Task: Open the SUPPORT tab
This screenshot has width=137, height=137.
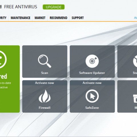Action: click(78, 18)
